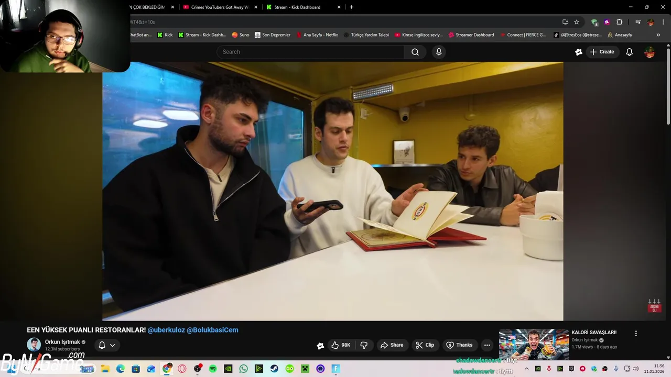The width and height of the screenshot is (671, 377).
Task: Launch Minecraft from the taskbar
Action: point(305,369)
